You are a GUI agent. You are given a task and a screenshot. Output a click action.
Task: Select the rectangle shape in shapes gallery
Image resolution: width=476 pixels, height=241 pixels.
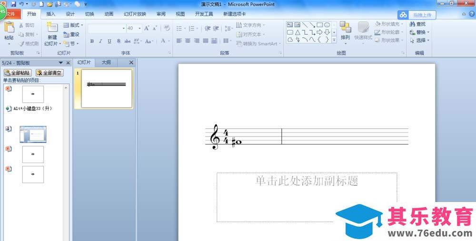(320, 25)
